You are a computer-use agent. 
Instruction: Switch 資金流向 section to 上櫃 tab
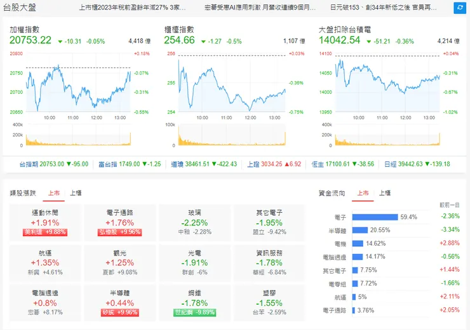point(384,193)
